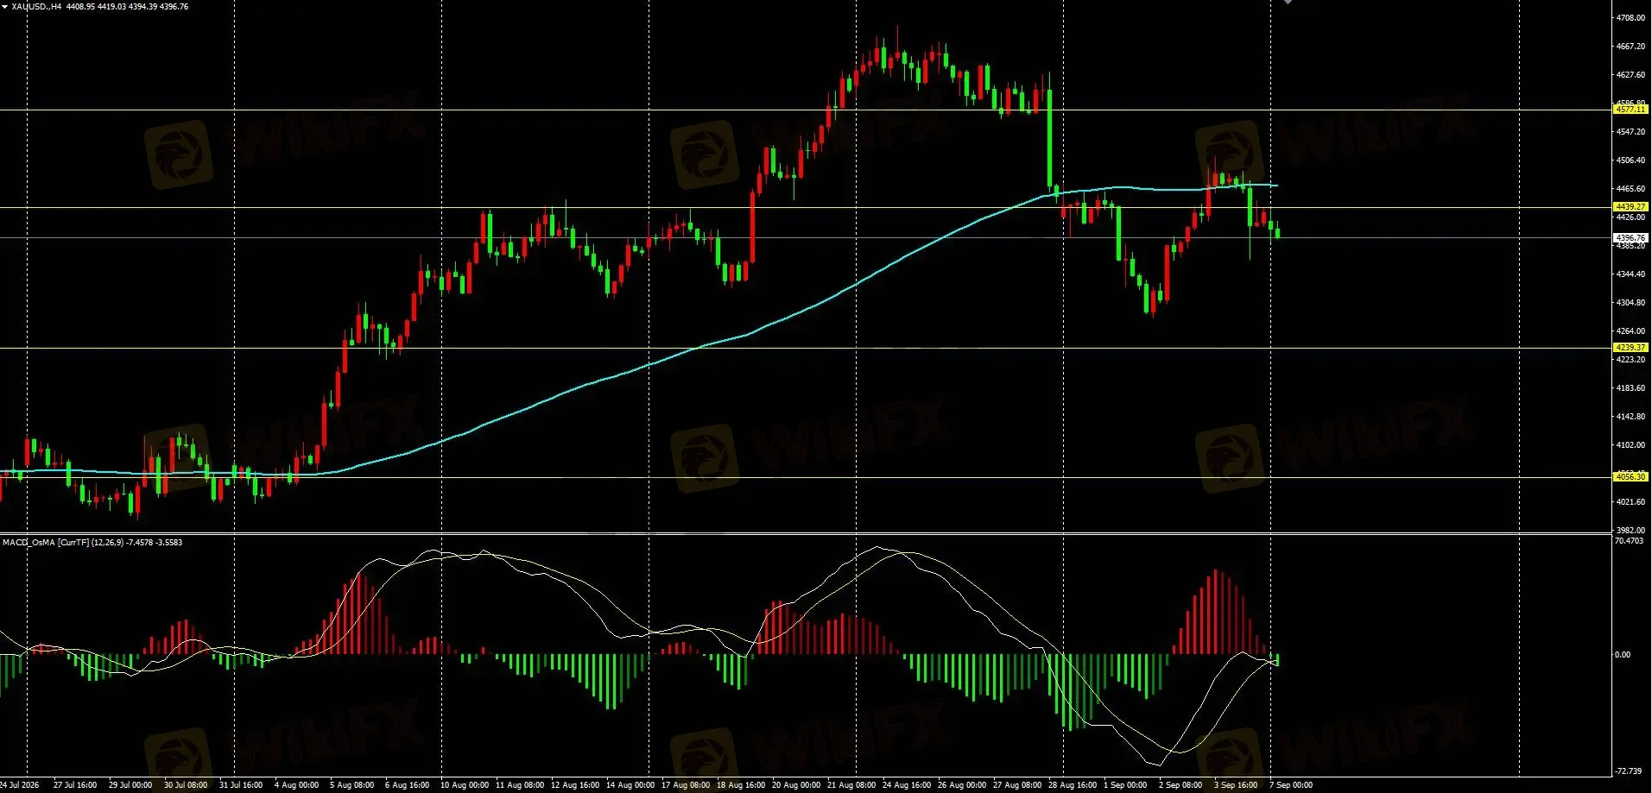Image resolution: width=1652 pixels, height=793 pixels.
Task: Click the last green candle on chart
Action: [x=1277, y=231]
